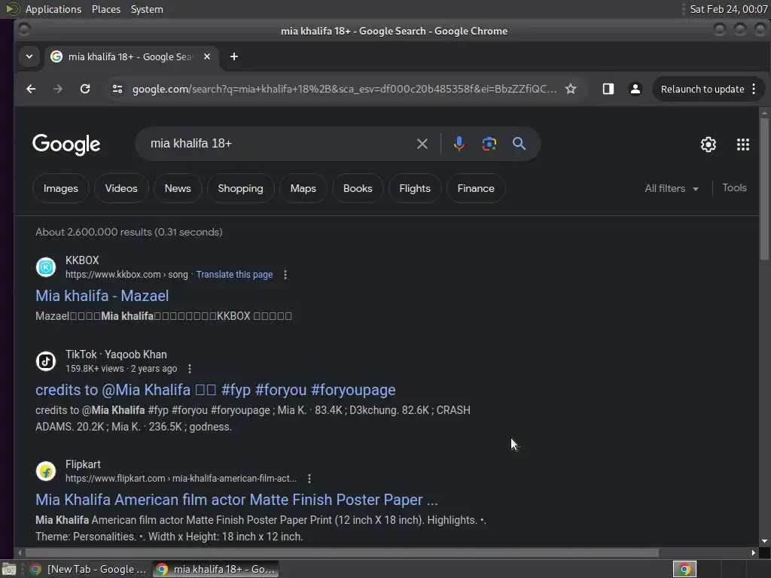This screenshot has width=771, height=578.
Task: Go back to the previous page
Action: [31, 89]
